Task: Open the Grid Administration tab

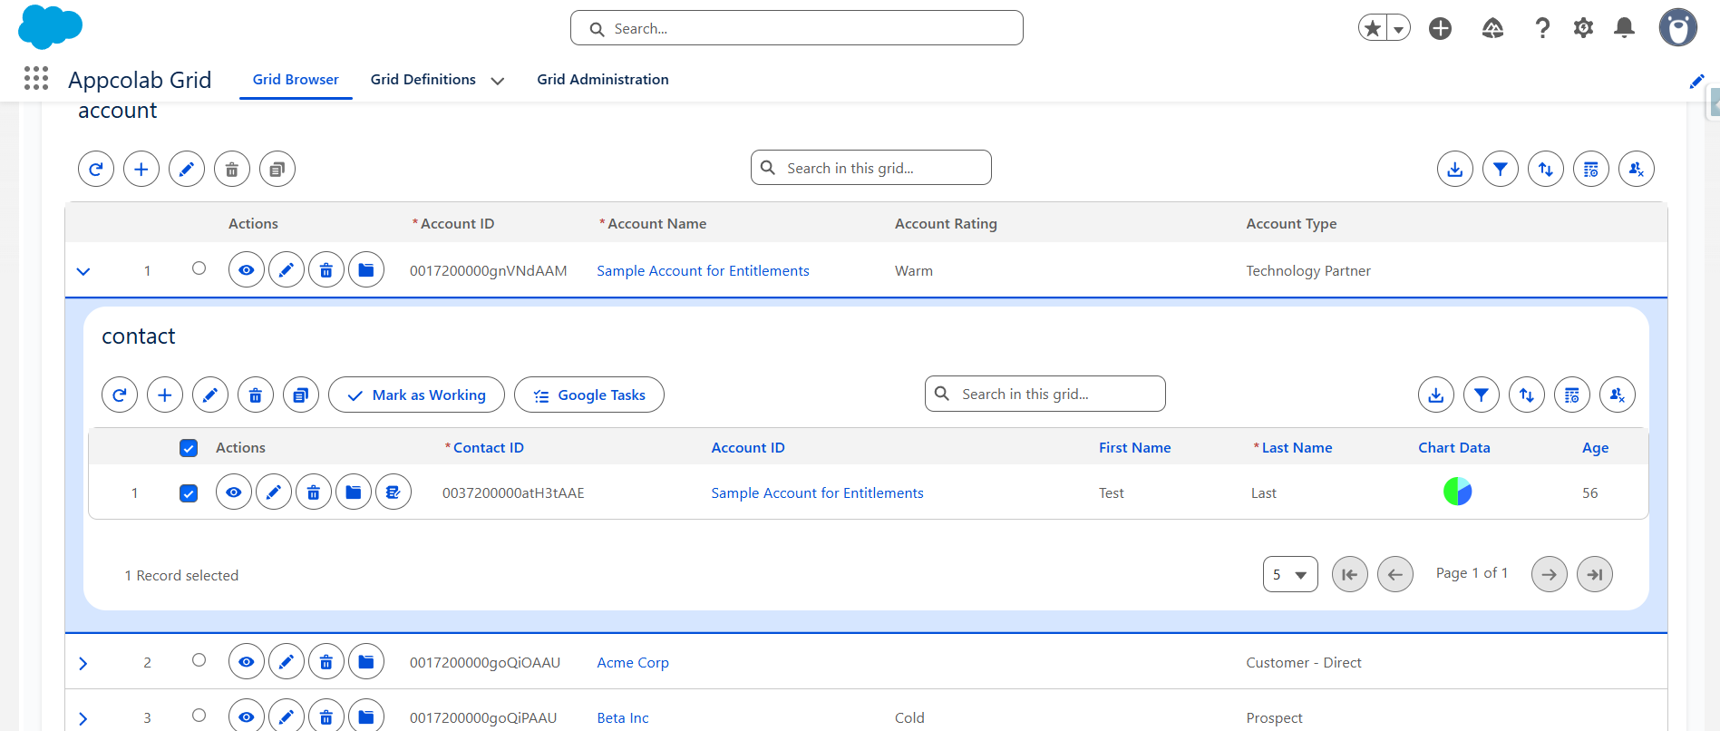Action: (603, 80)
